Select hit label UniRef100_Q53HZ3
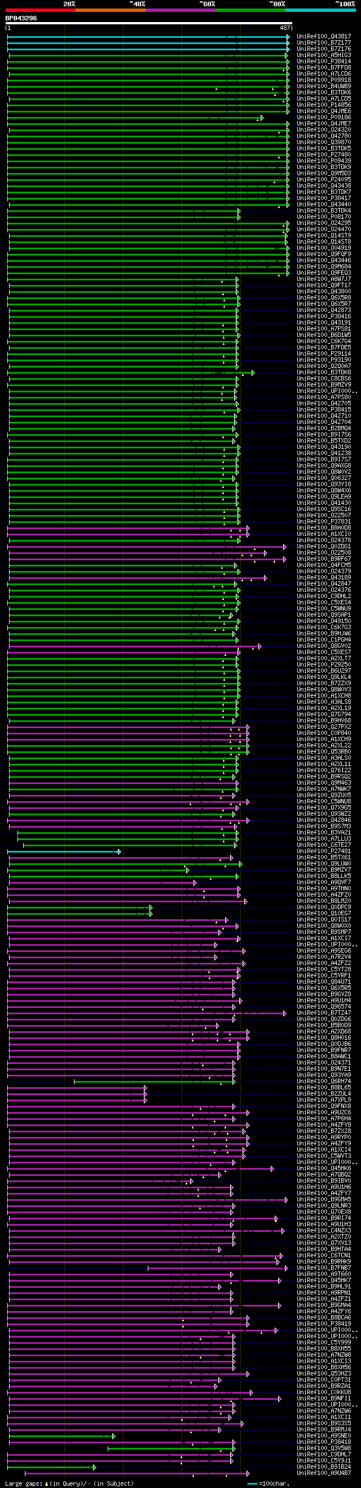 324,1374
